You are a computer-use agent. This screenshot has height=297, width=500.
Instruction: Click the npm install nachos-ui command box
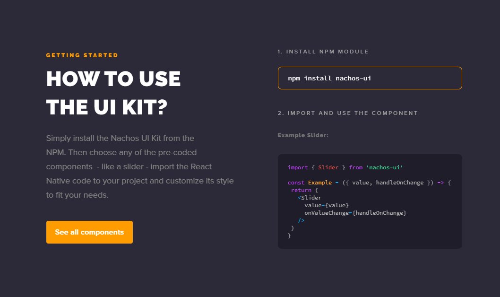(370, 78)
